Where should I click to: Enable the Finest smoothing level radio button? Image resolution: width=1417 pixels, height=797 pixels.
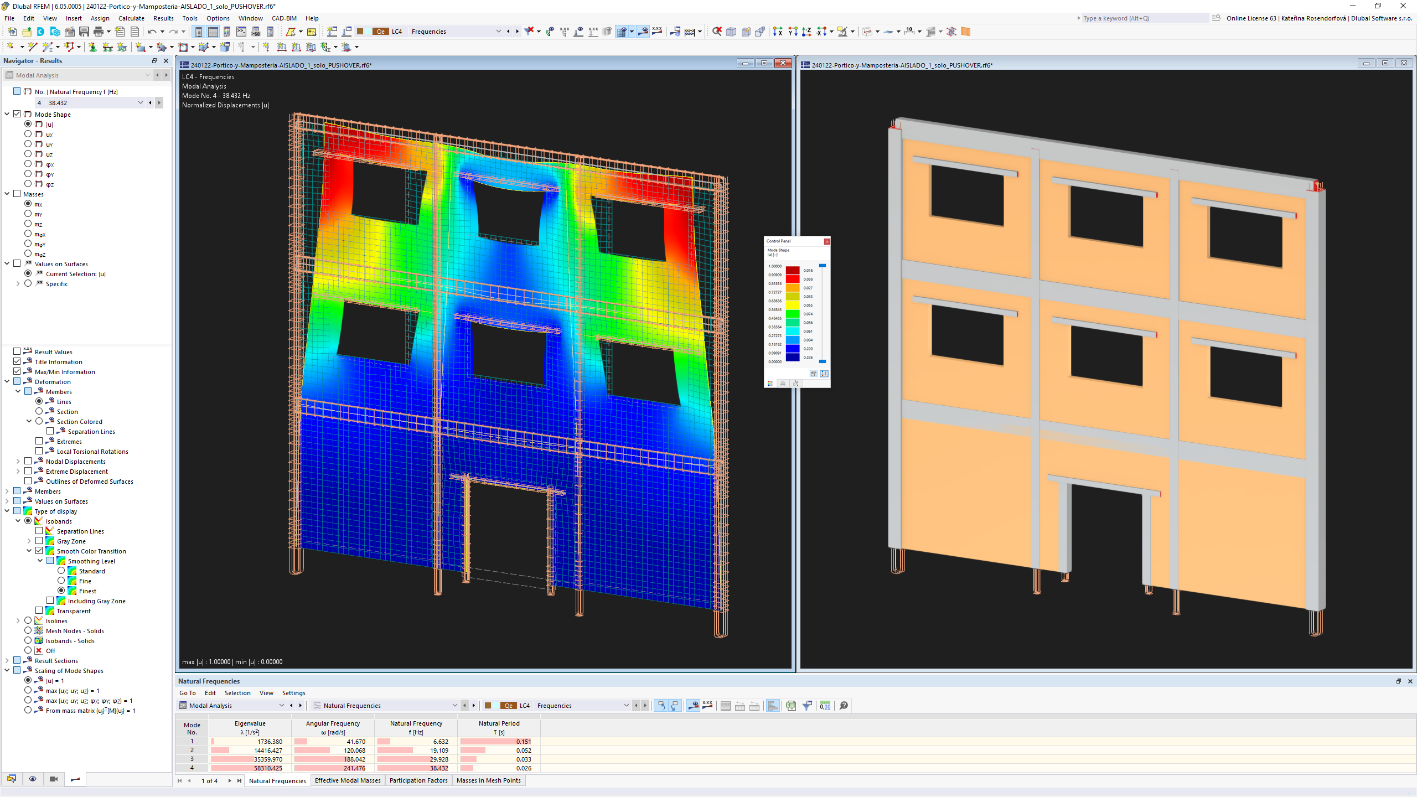coord(60,591)
